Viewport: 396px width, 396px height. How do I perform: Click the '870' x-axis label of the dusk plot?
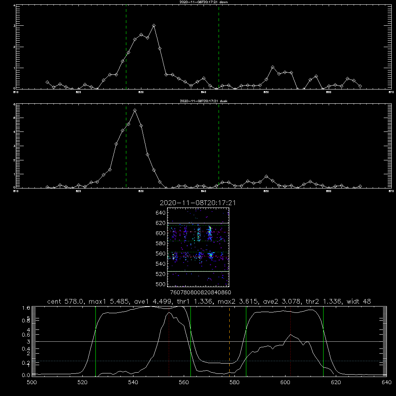pos(391,191)
